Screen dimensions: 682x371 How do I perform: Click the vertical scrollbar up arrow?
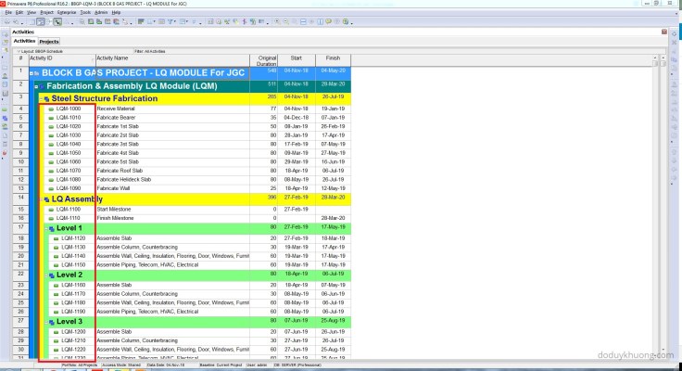tap(663, 58)
